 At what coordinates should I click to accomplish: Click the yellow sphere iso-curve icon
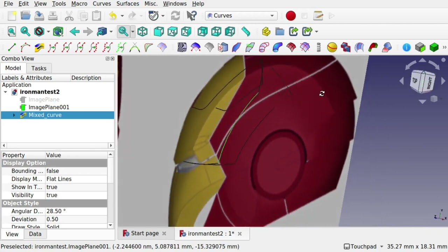pos(332,47)
